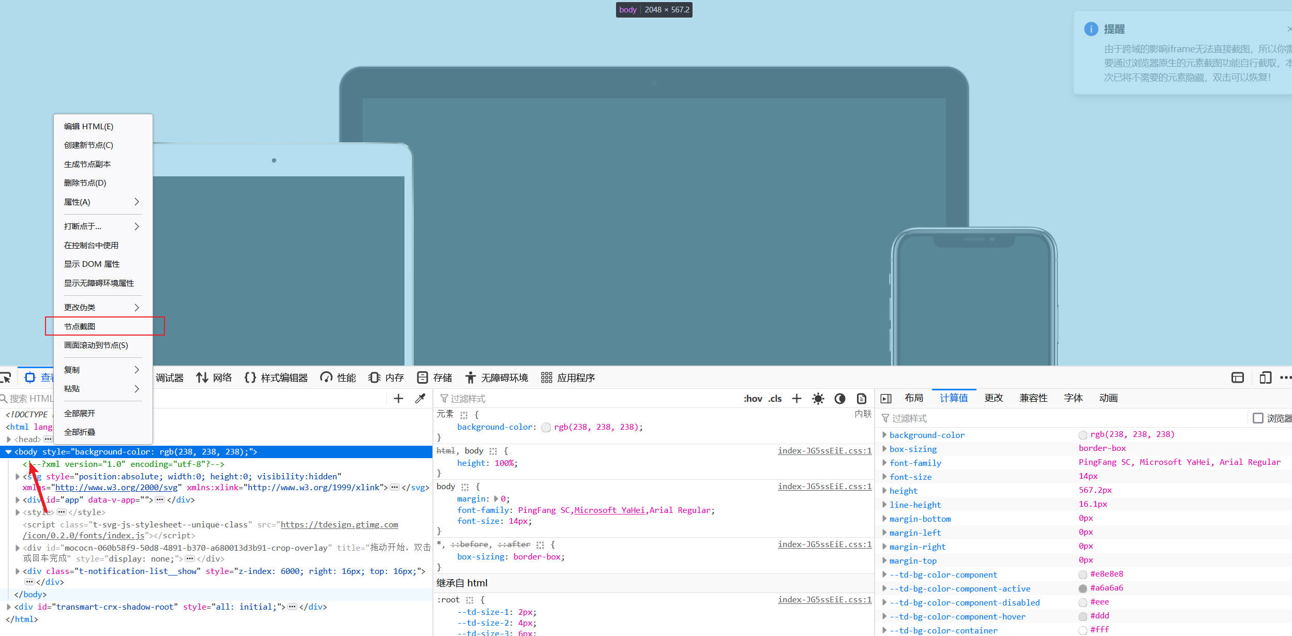Collapse the body element tree node
Image resolution: width=1292 pixels, height=636 pixels.
8,452
